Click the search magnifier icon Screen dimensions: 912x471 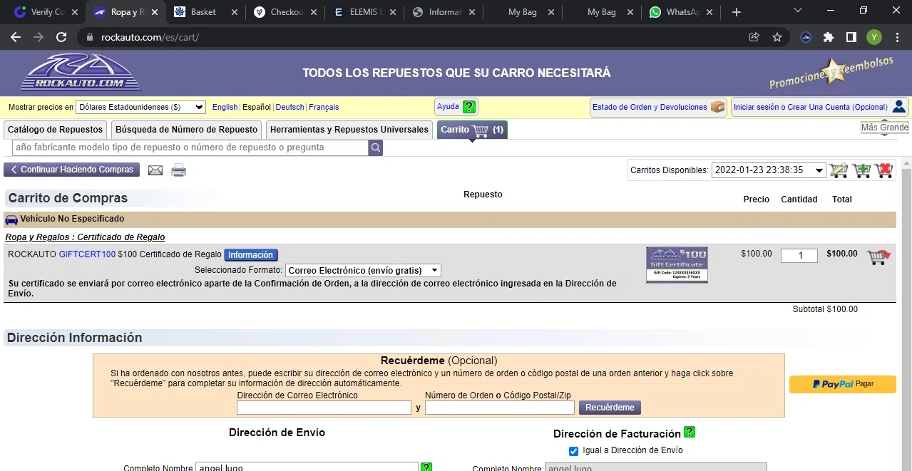[375, 147]
